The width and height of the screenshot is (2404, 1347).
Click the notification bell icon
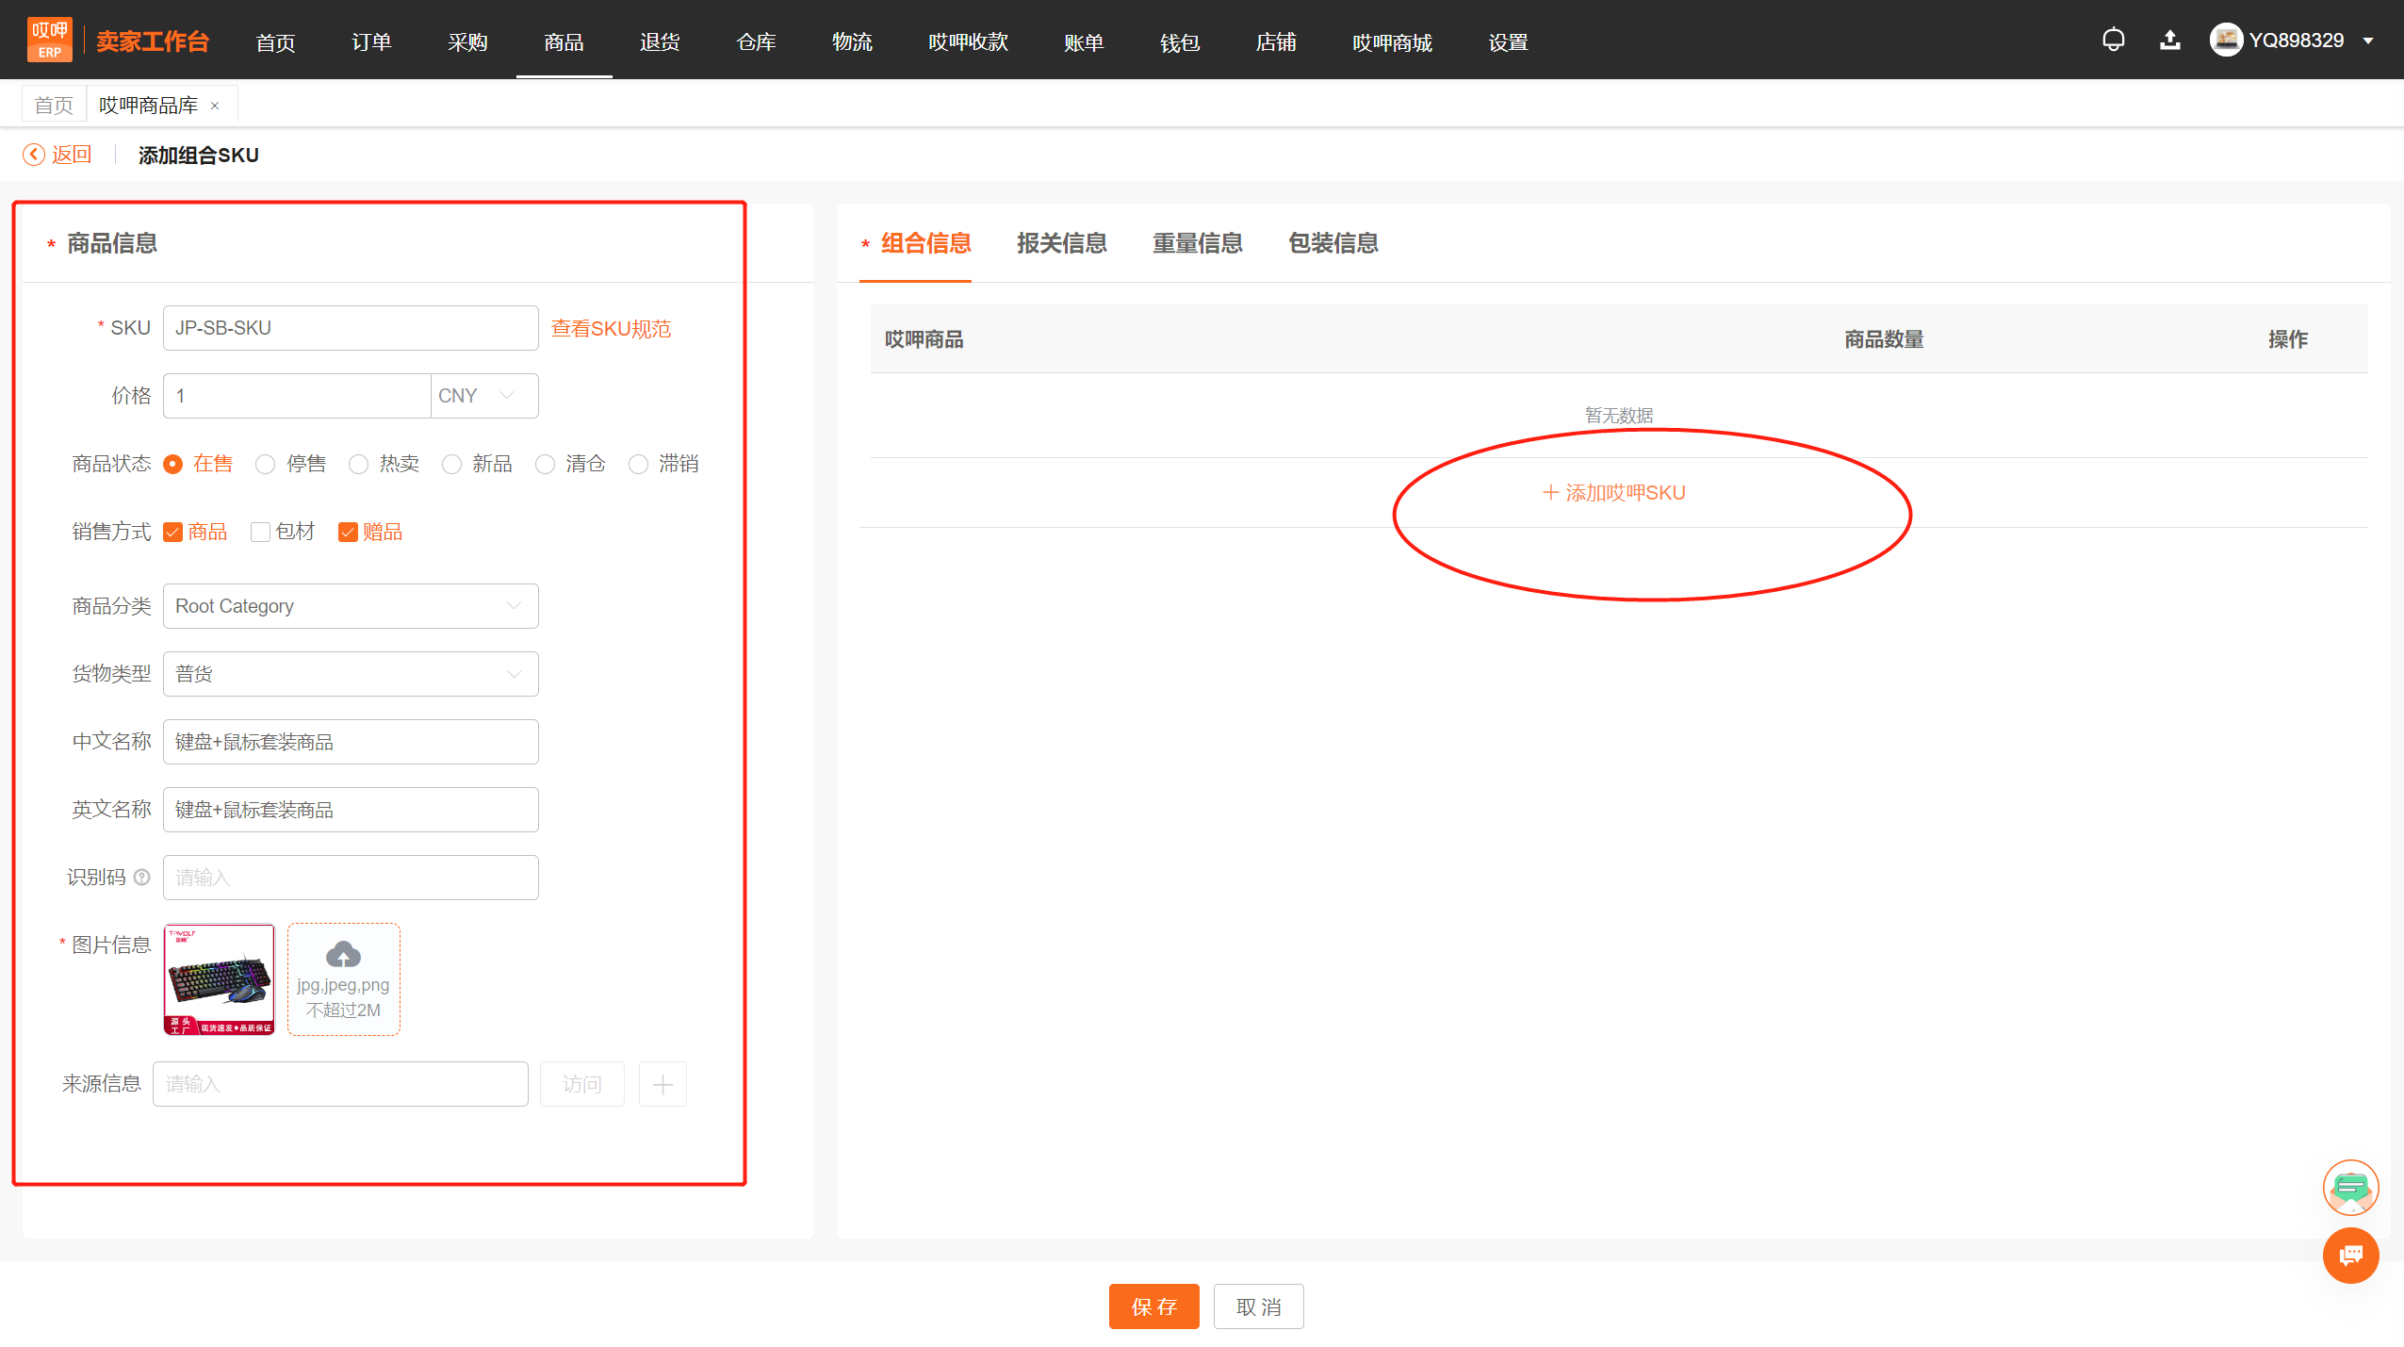click(2113, 41)
